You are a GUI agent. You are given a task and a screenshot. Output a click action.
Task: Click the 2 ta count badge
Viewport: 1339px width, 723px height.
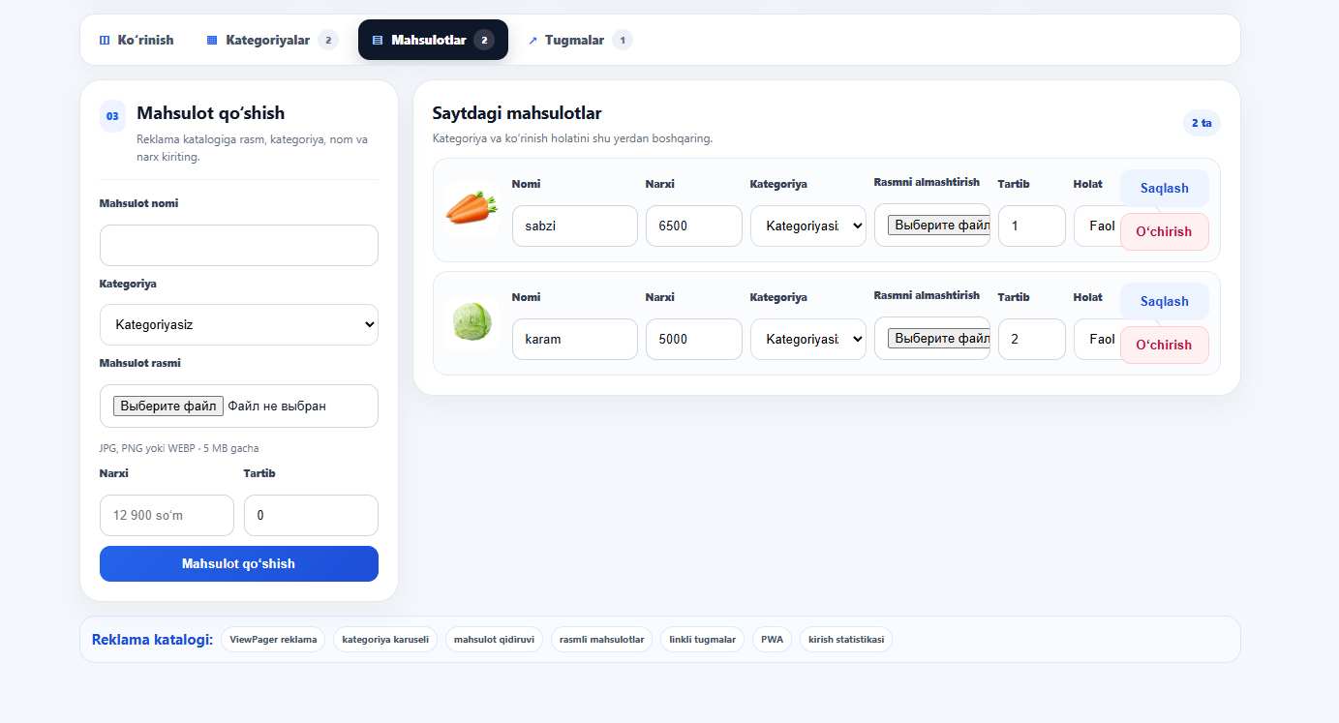point(1202,123)
